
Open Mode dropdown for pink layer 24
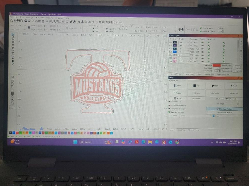pyautogui.click(x=183, y=61)
